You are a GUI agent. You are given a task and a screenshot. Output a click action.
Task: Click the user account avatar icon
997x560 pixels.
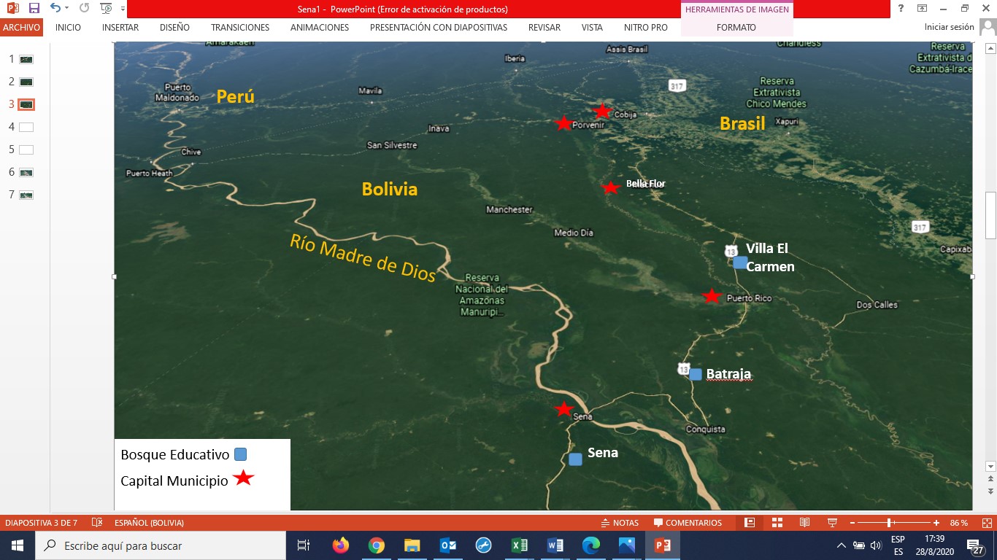tap(988, 27)
